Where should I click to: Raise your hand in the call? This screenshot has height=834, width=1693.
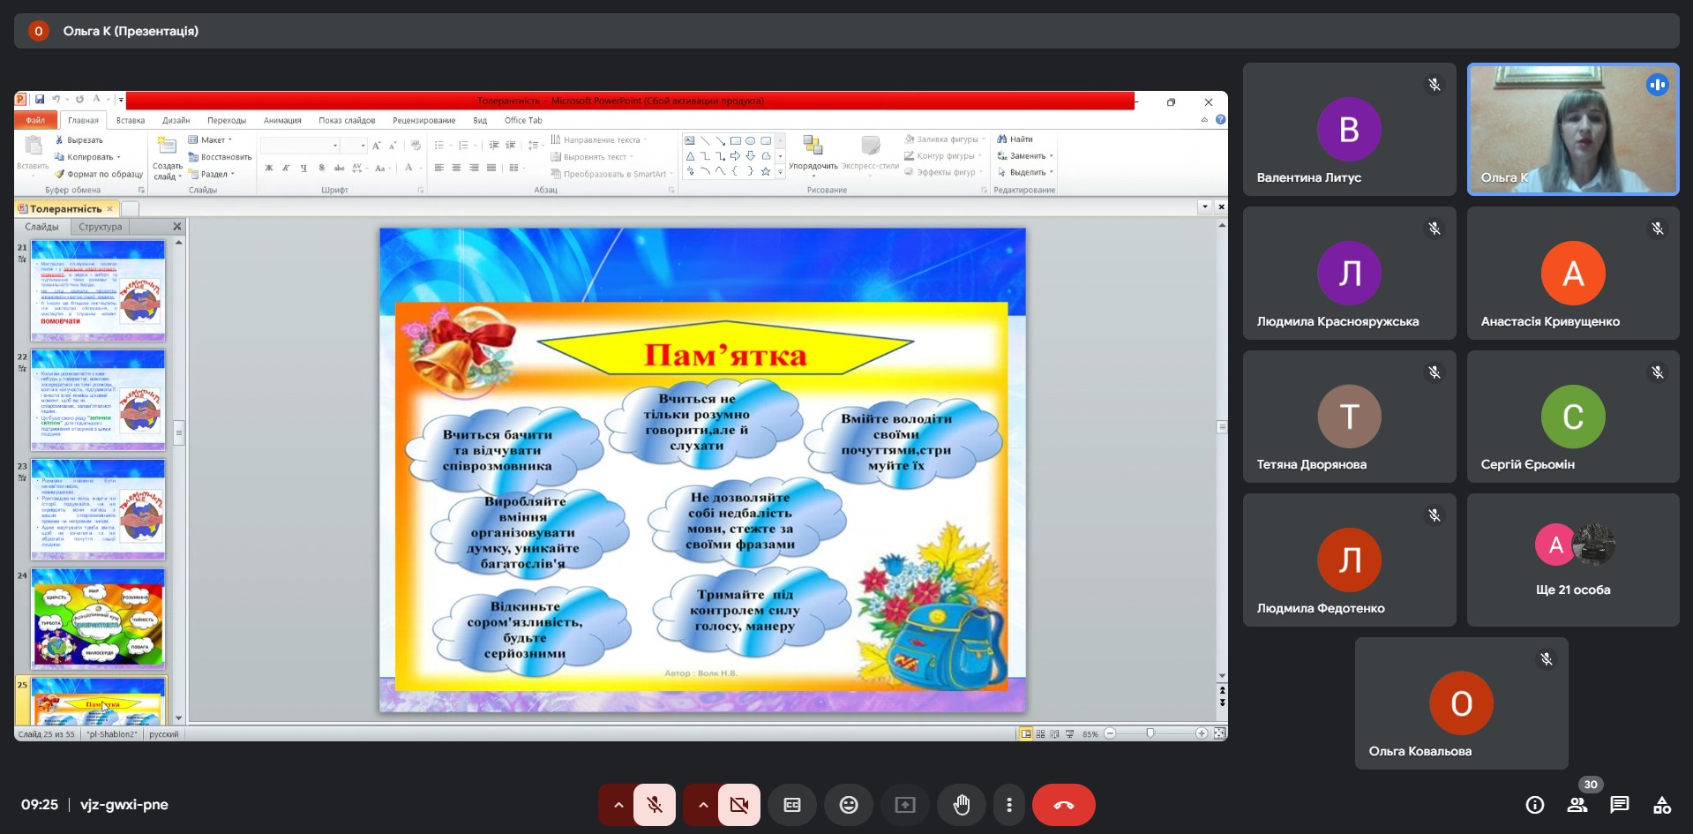[961, 805]
